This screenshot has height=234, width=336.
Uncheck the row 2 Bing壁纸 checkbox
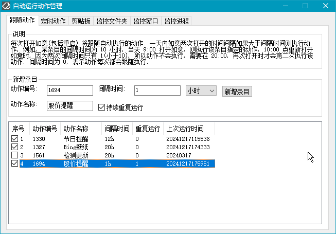coord(14,147)
